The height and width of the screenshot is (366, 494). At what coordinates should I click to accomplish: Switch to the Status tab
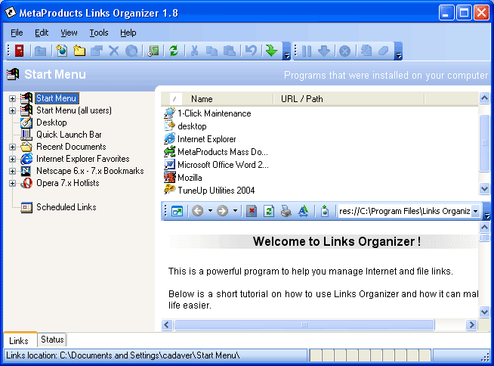click(x=52, y=340)
